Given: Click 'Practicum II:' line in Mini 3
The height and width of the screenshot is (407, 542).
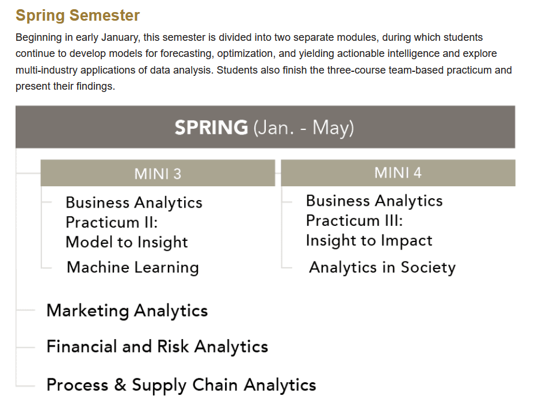Looking at the screenshot, I should click(x=112, y=222).
